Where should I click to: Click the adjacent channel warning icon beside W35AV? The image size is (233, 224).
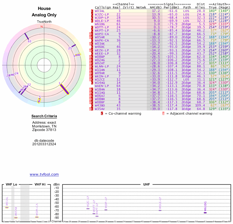tap(90, 109)
